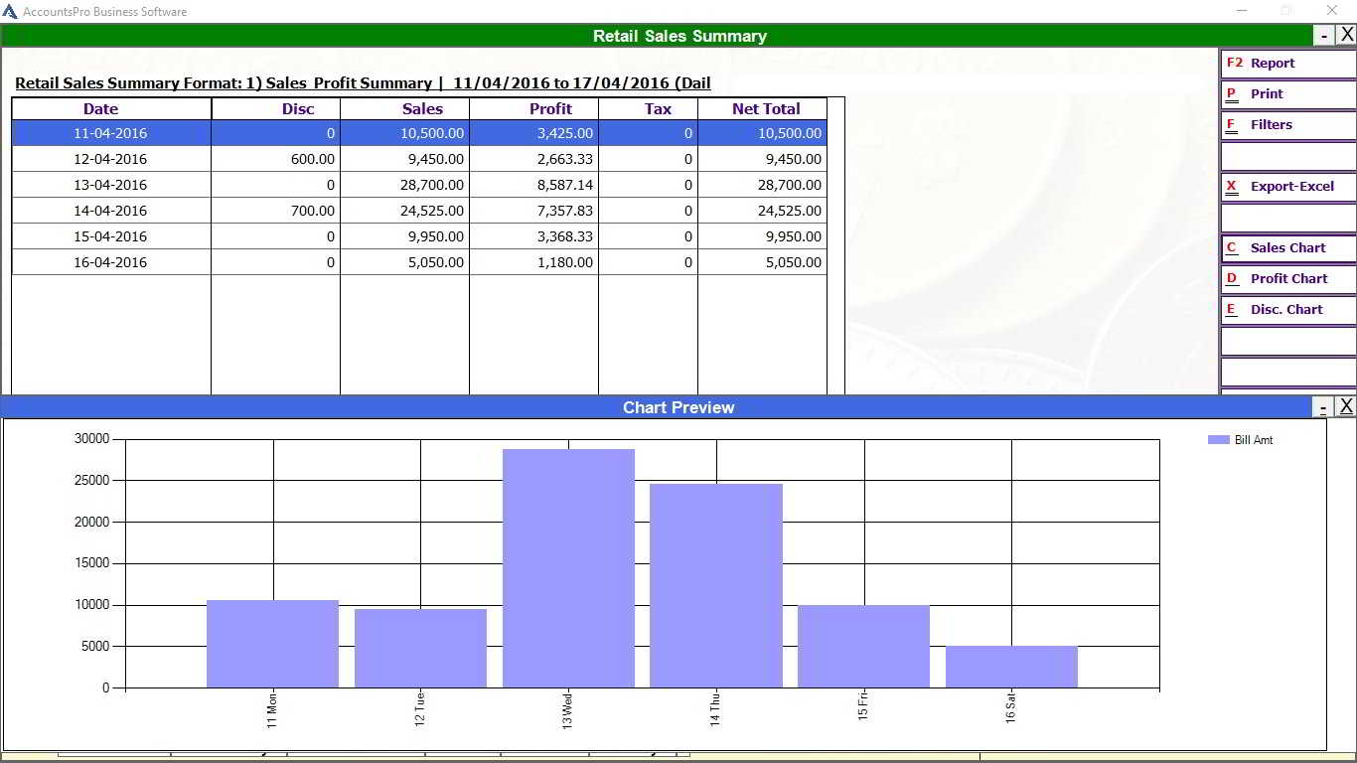Click the AccountsPro app logo icon
The height and width of the screenshot is (763, 1357).
click(x=10, y=12)
